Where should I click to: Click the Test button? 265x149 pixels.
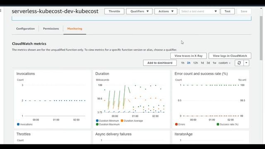tap(227, 11)
